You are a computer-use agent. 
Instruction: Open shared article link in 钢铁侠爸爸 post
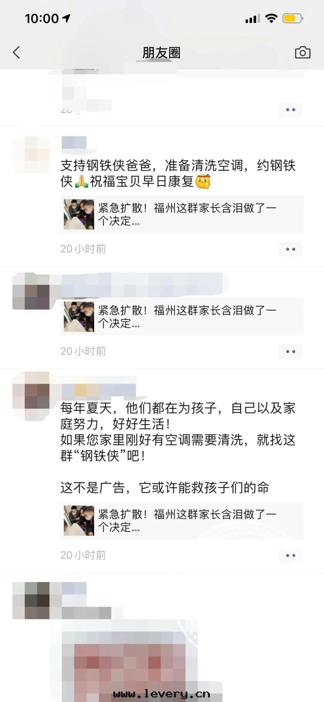(182, 214)
